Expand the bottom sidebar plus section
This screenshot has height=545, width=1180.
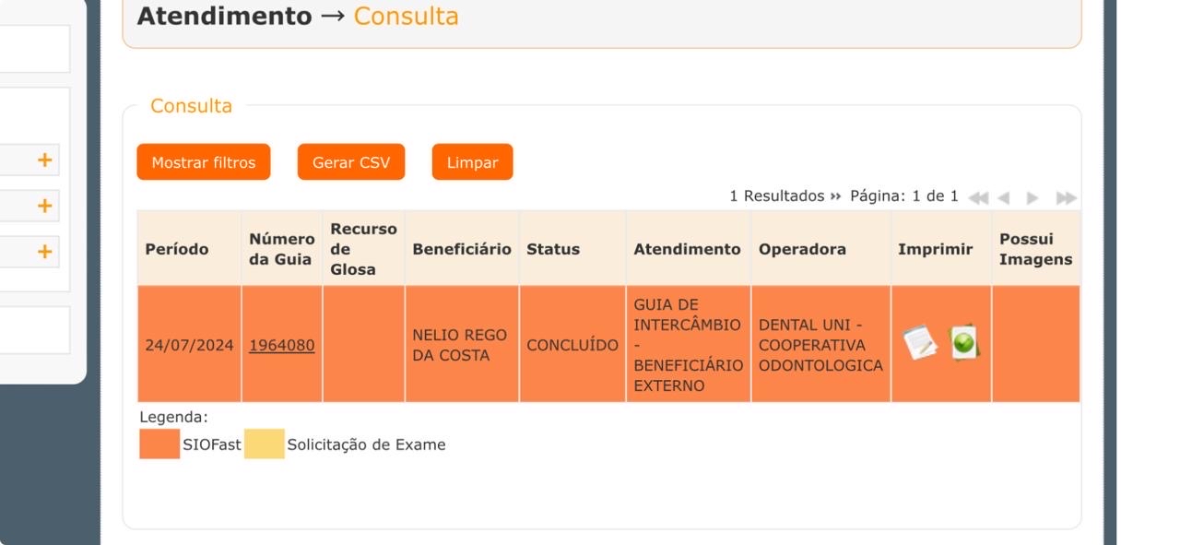[x=44, y=251]
